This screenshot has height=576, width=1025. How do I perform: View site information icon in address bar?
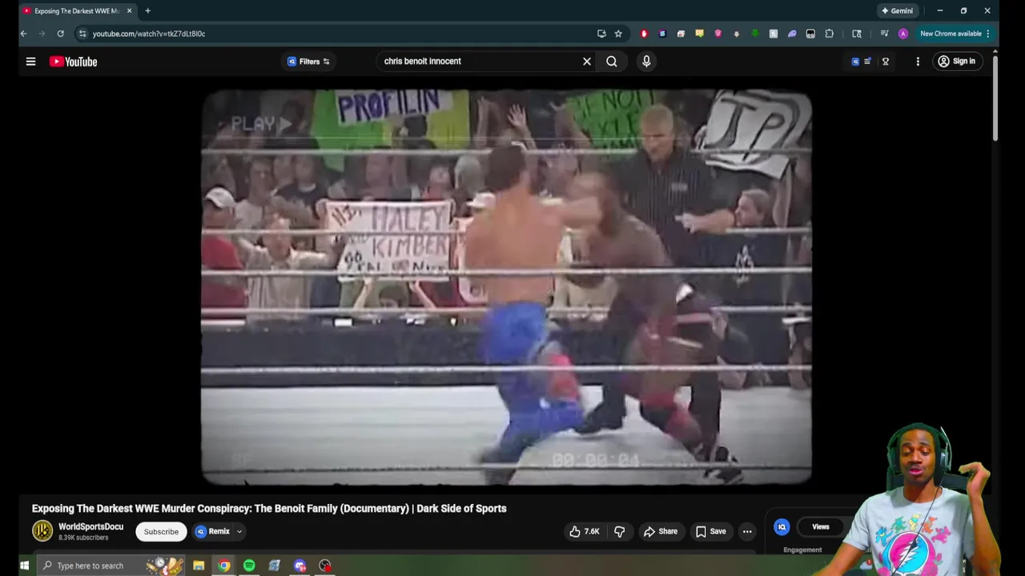click(x=82, y=34)
